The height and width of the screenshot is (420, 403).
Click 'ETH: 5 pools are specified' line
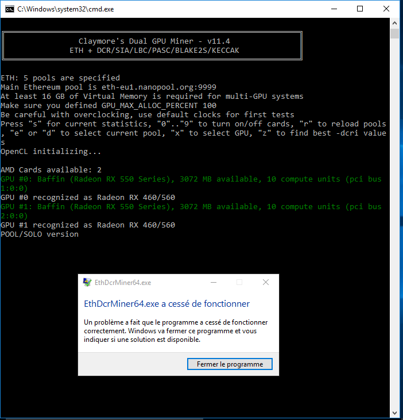point(60,78)
